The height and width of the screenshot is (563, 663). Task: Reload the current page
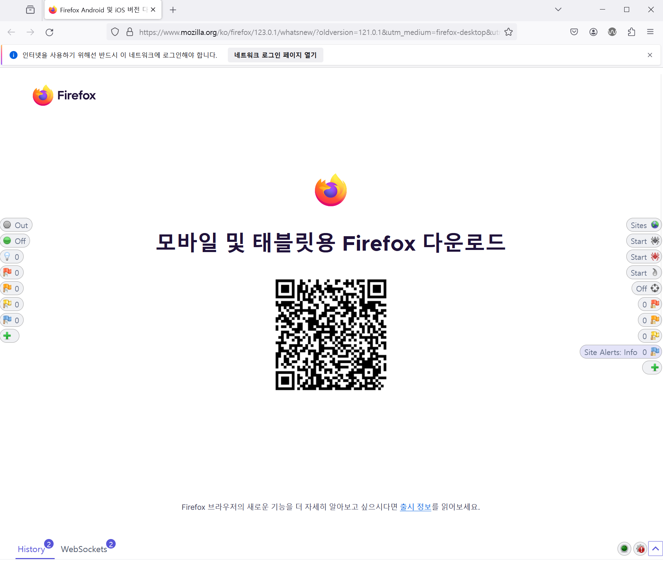[x=49, y=32]
